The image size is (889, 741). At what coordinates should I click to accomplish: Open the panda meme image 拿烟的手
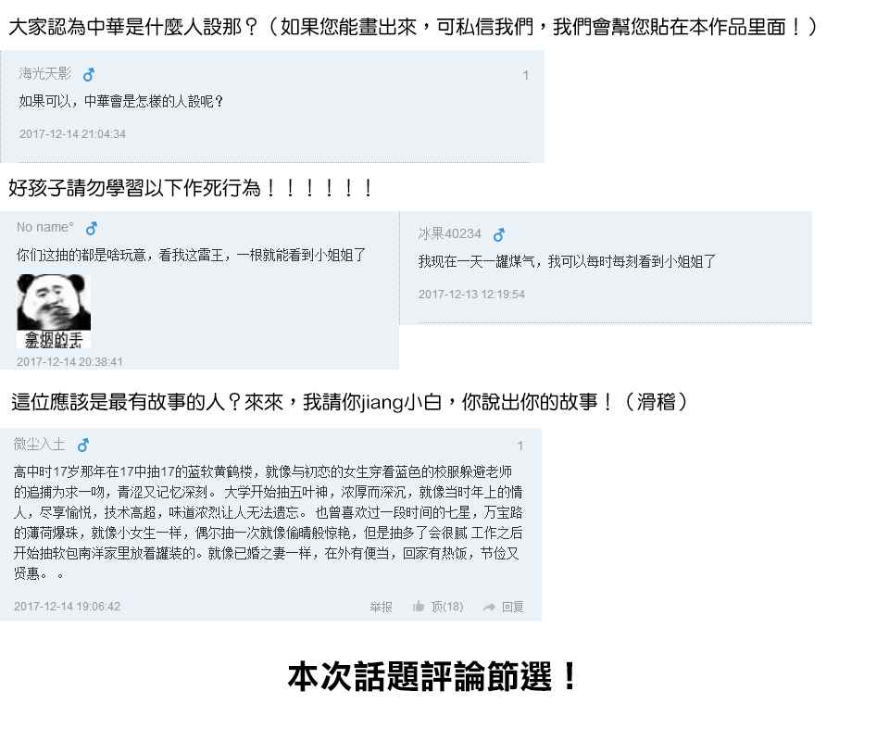(x=54, y=311)
